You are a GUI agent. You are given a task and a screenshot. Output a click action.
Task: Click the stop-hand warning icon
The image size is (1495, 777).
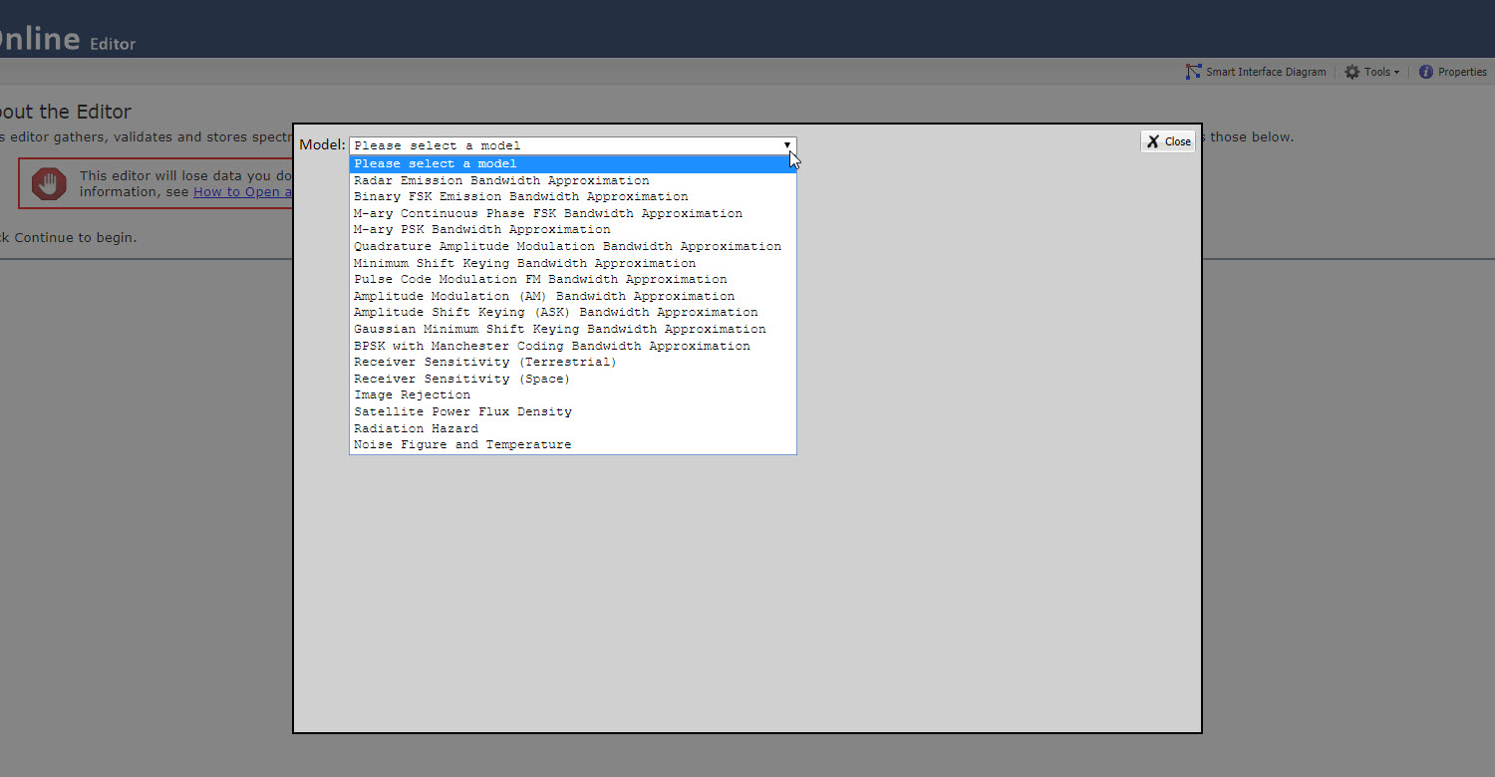pos(49,183)
